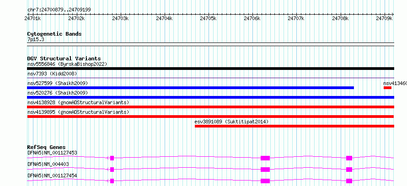Click NM_001127454's exon near 24708k

[349, 181]
